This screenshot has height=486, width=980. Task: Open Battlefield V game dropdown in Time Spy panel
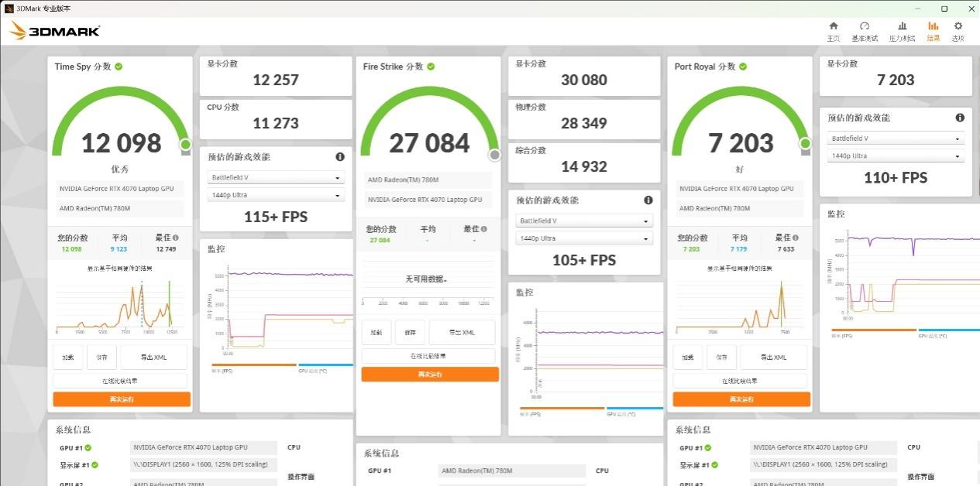click(276, 177)
